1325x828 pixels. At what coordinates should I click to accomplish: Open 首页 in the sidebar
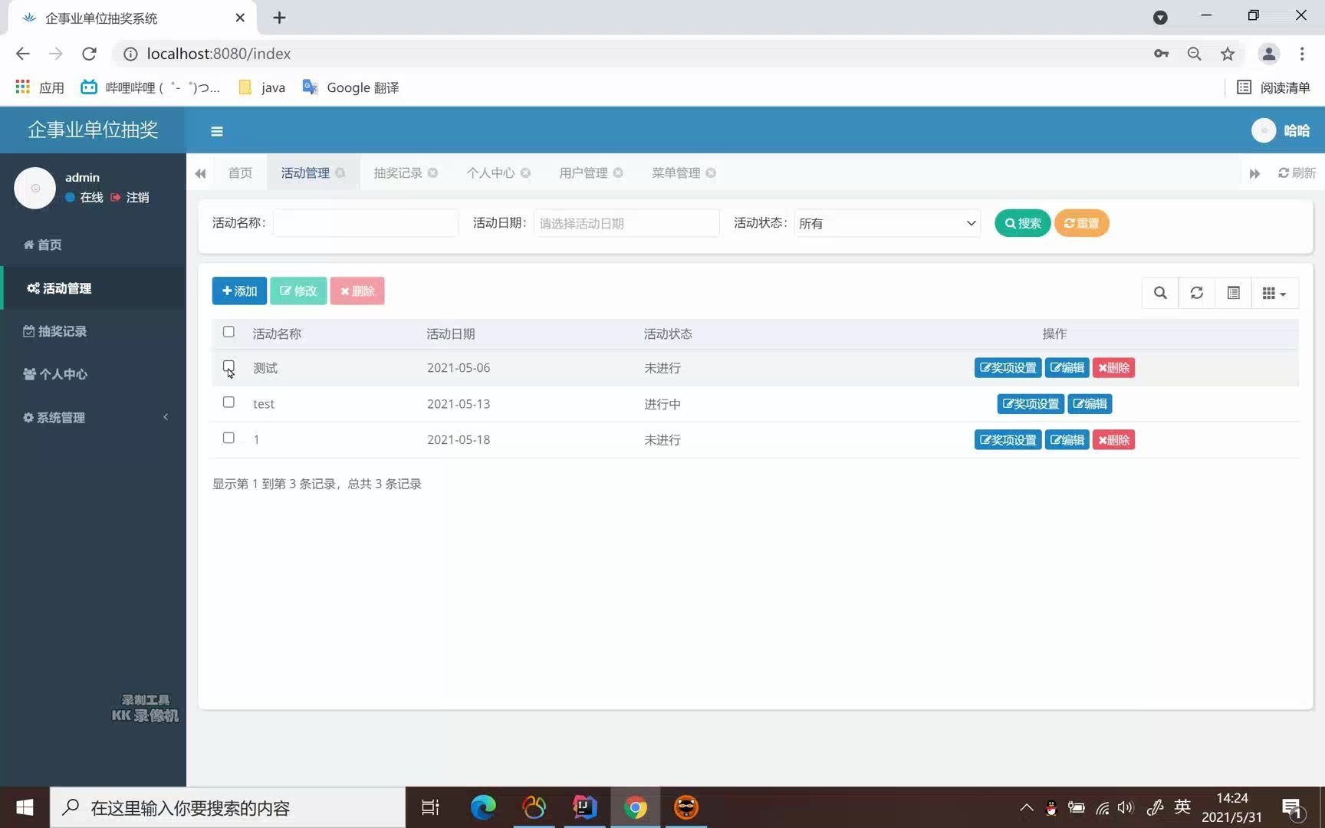click(x=94, y=245)
